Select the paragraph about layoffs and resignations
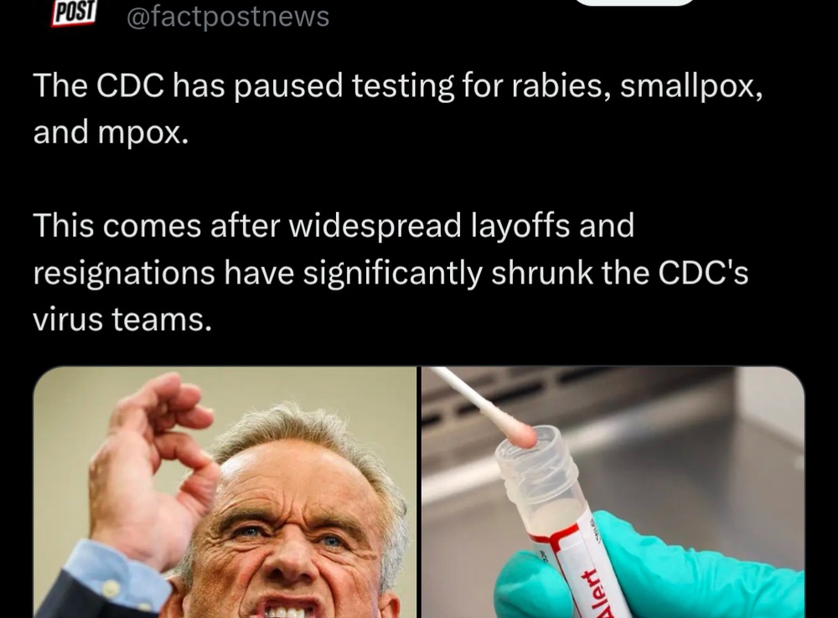 point(391,272)
